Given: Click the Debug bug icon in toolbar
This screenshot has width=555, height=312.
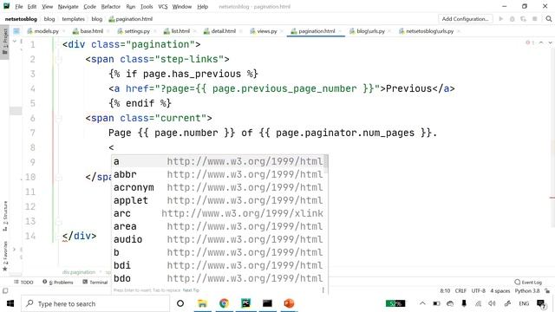Looking at the screenshot, I should click(513, 19).
